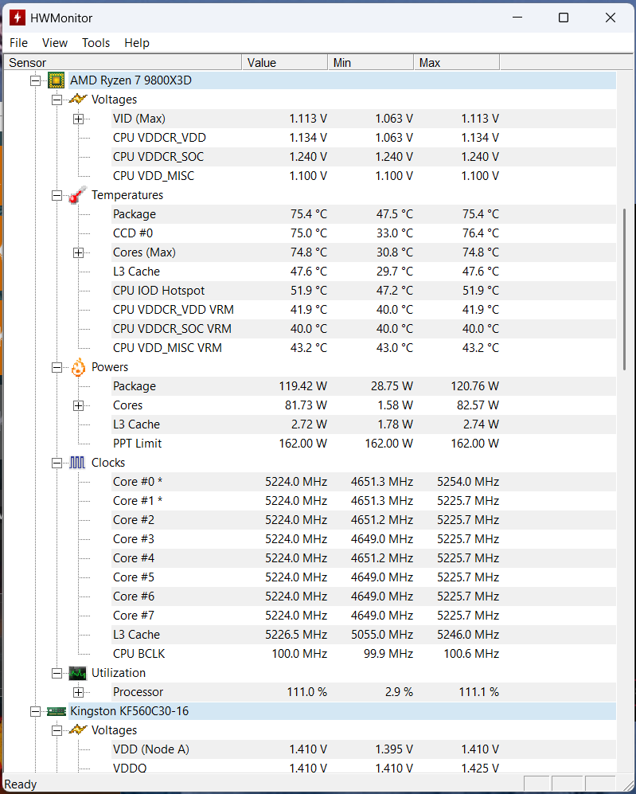
Task: Click the Kingston memory module icon
Action: point(57,711)
